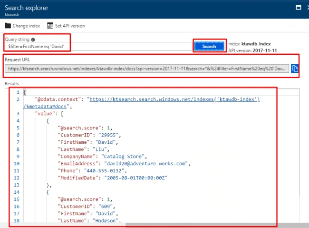Click line number 10 in Results
Viewport: 309px width, 228px height.
(17, 164)
